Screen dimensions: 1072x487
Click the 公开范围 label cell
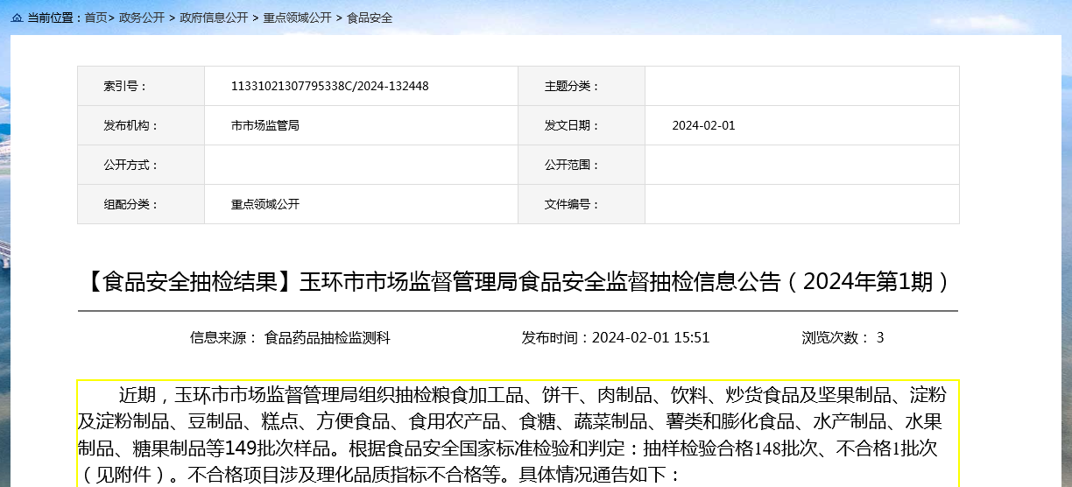(573, 165)
